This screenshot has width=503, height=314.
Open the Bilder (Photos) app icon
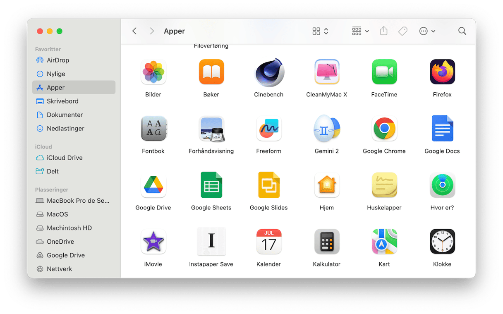(x=153, y=72)
